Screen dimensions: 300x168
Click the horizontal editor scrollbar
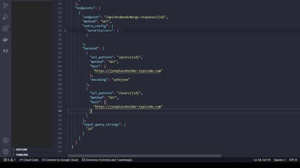point(144,155)
